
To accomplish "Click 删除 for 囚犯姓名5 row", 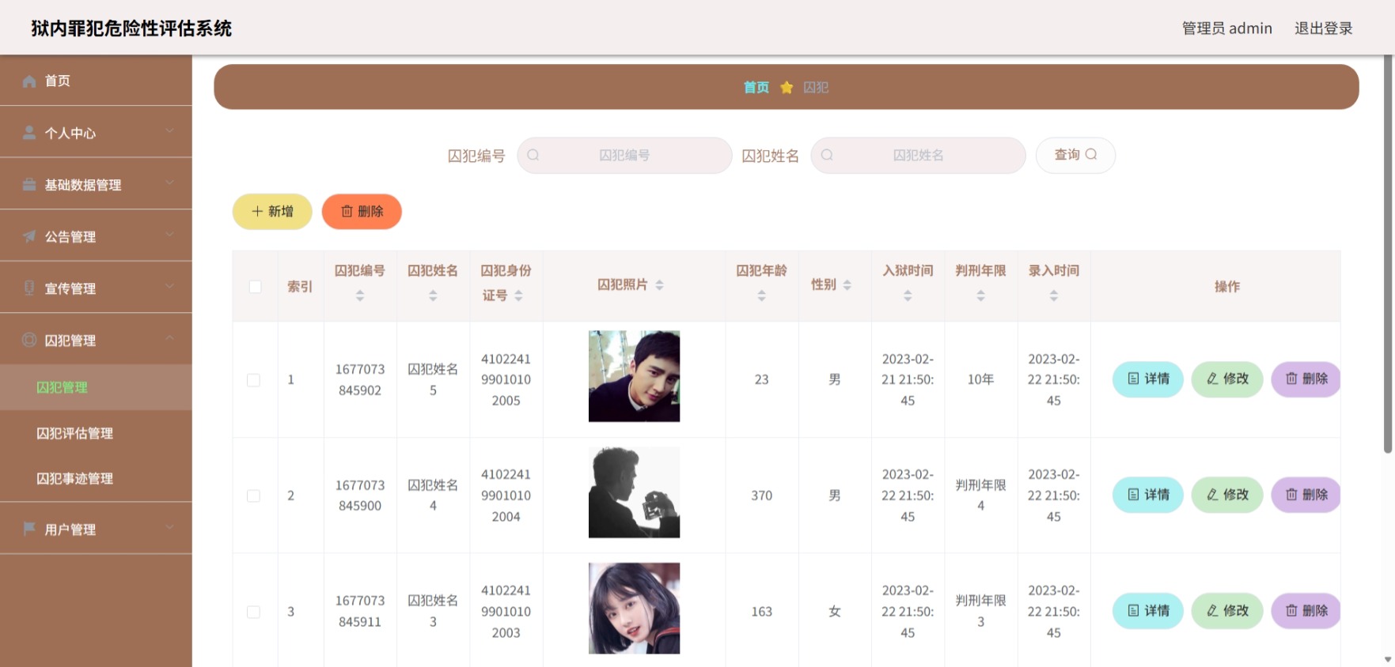I will [1306, 379].
